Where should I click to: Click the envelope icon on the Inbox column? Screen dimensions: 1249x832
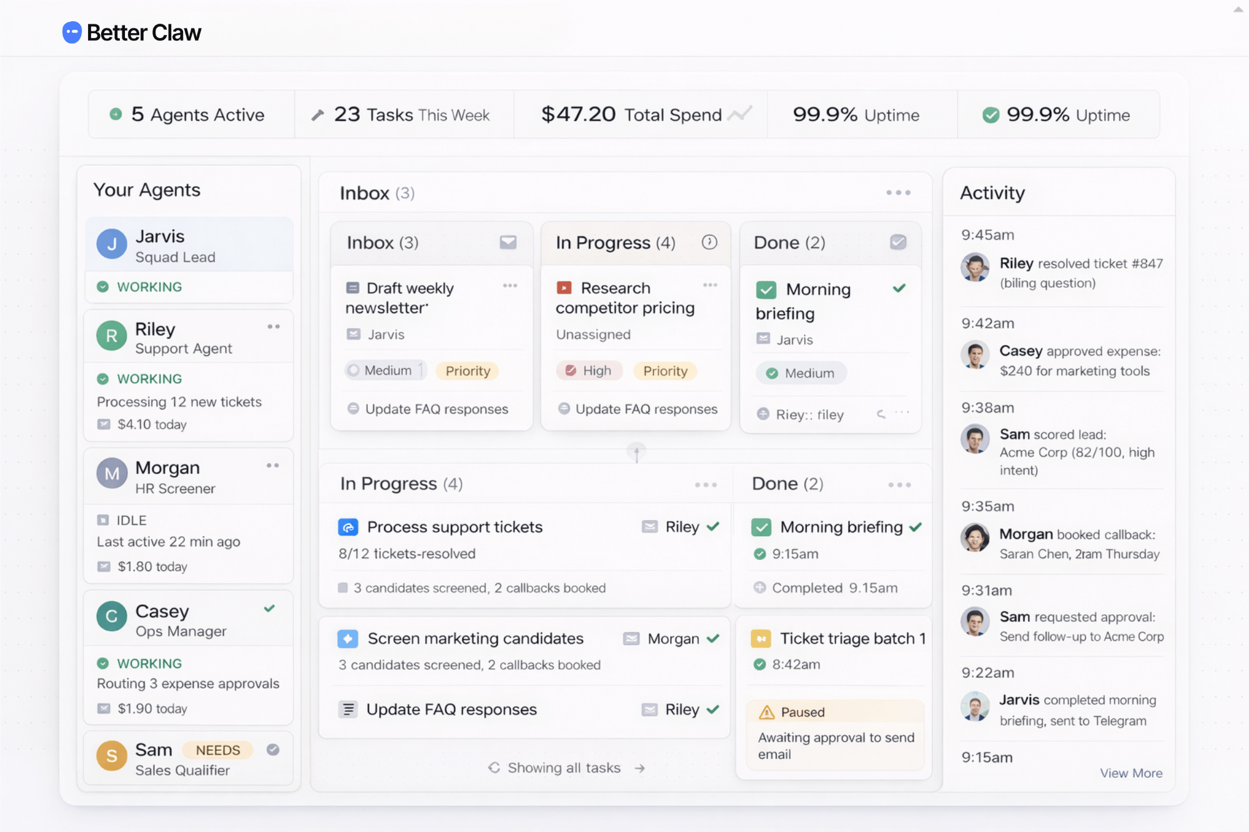pyautogui.click(x=508, y=242)
